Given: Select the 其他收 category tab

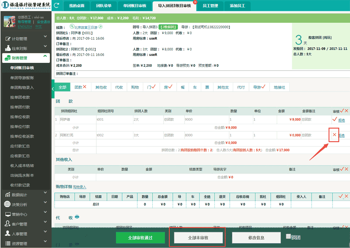Looking at the screenshot, I should [x=101, y=87].
